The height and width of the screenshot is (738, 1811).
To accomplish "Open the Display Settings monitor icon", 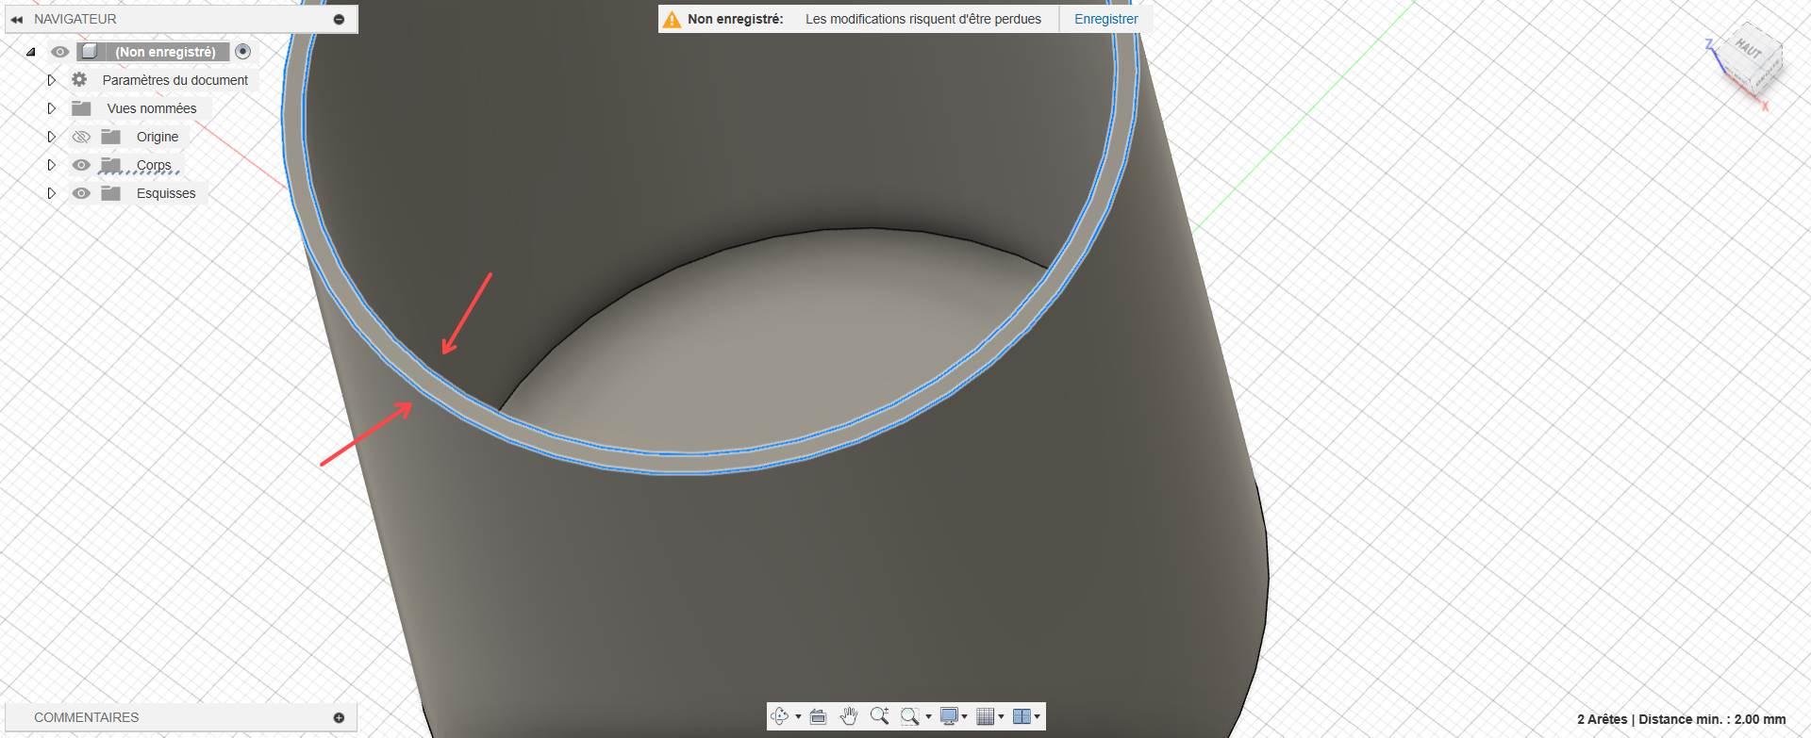I will (x=949, y=716).
